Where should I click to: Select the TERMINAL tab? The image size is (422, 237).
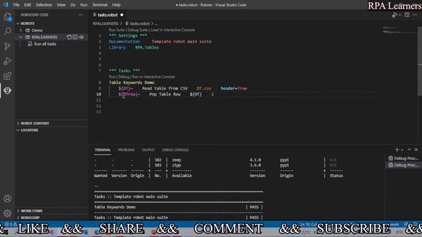[x=103, y=150]
